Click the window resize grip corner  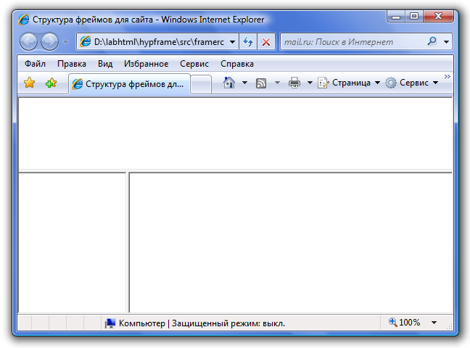tap(449, 327)
